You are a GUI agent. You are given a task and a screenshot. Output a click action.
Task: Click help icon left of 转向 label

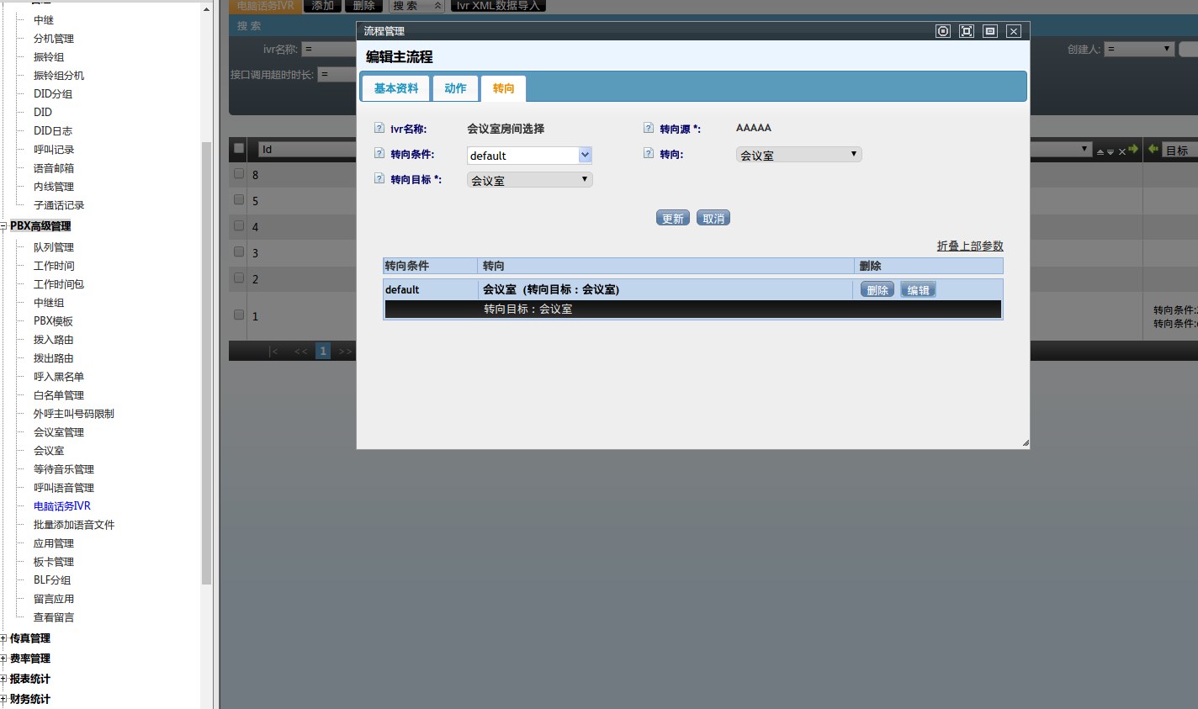[649, 153]
